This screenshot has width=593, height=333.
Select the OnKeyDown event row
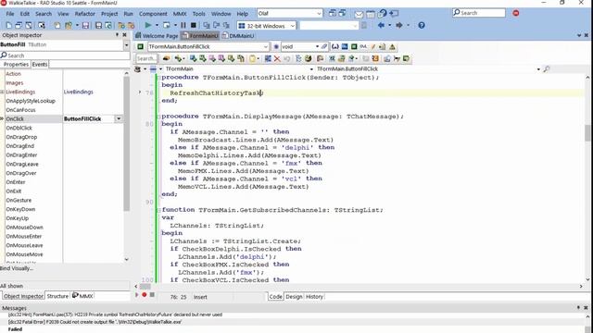tap(64, 209)
